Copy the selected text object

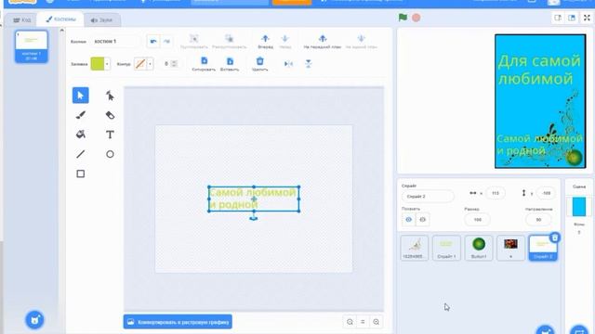(x=204, y=64)
